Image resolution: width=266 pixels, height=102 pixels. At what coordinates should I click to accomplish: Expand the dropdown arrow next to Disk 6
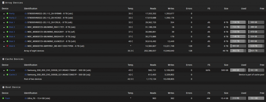[x=4, y=46]
